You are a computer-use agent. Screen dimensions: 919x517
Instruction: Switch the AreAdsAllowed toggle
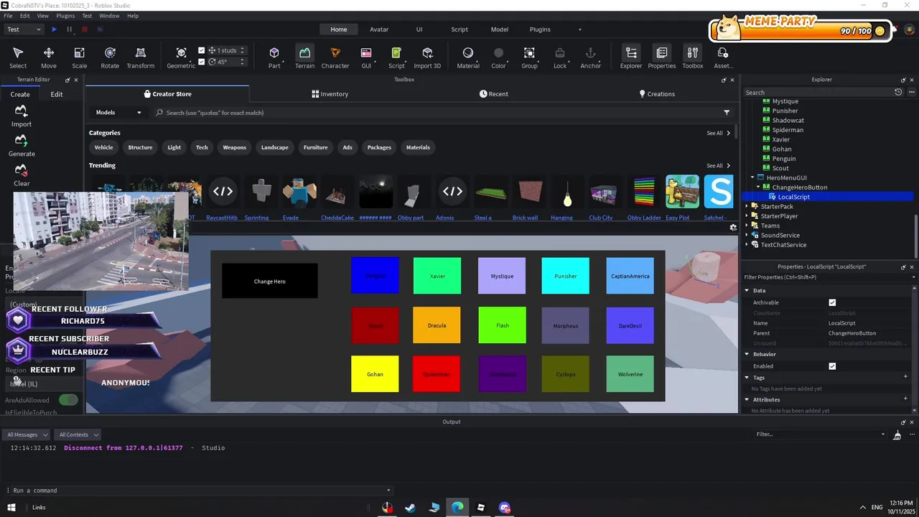68,400
